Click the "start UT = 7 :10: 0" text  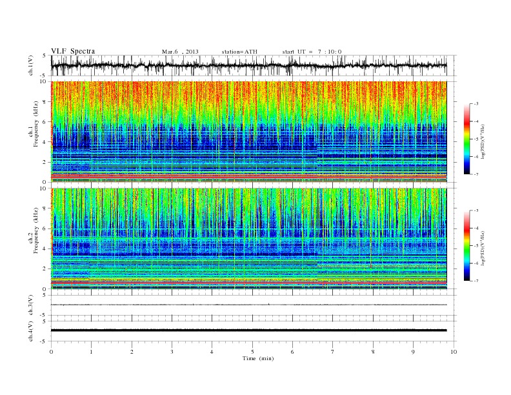pyautogui.click(x=312, y=52)
